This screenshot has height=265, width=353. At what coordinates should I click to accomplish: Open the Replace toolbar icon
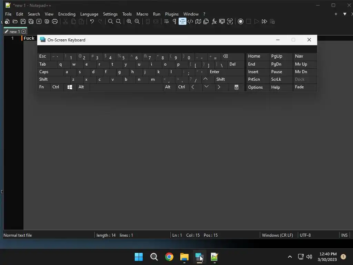coord(119,21)
